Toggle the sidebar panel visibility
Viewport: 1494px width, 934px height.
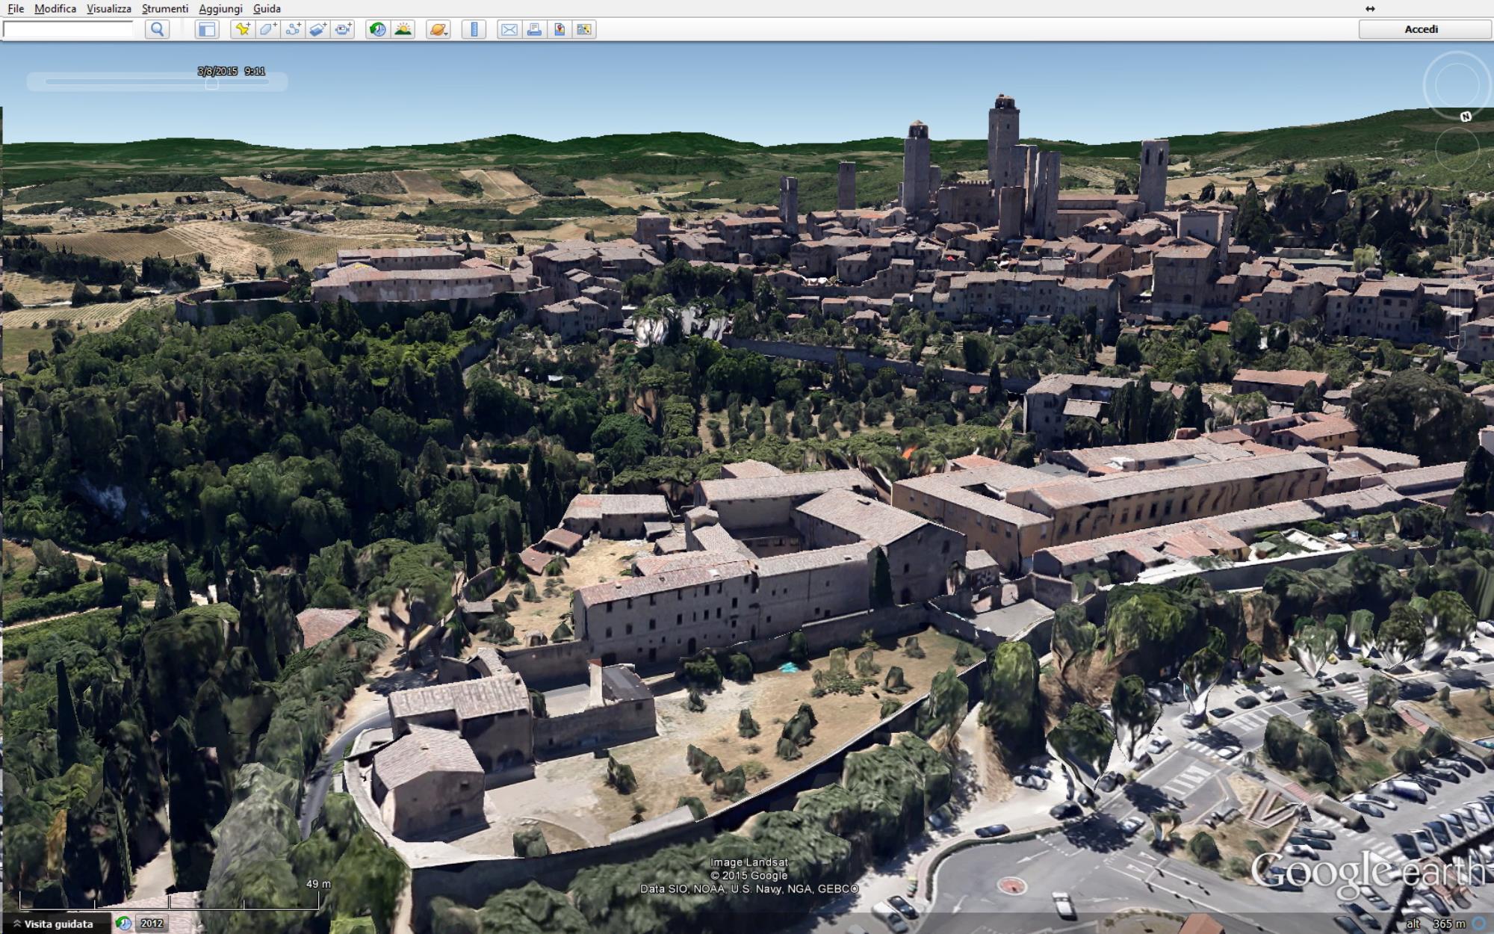(x=206, y=29)
